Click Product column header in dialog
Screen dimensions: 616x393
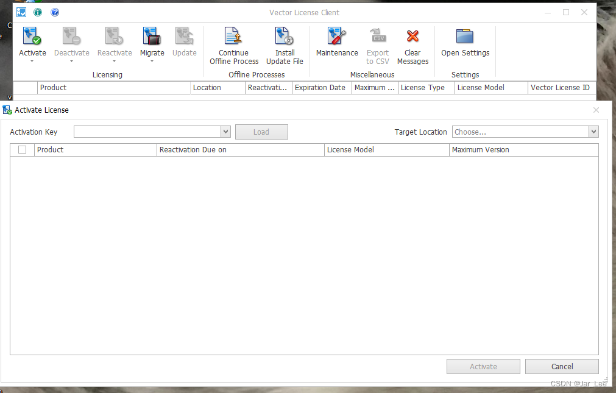pyautogui.click(x=96, y=150)
